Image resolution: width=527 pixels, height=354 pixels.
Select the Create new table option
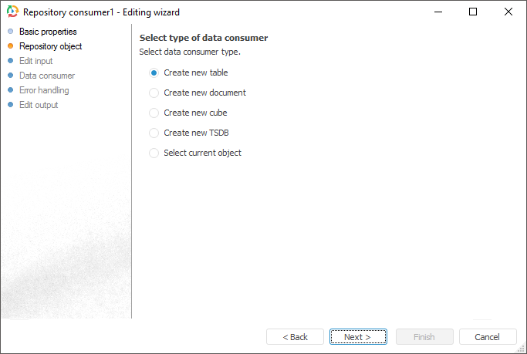pos(154,72)
